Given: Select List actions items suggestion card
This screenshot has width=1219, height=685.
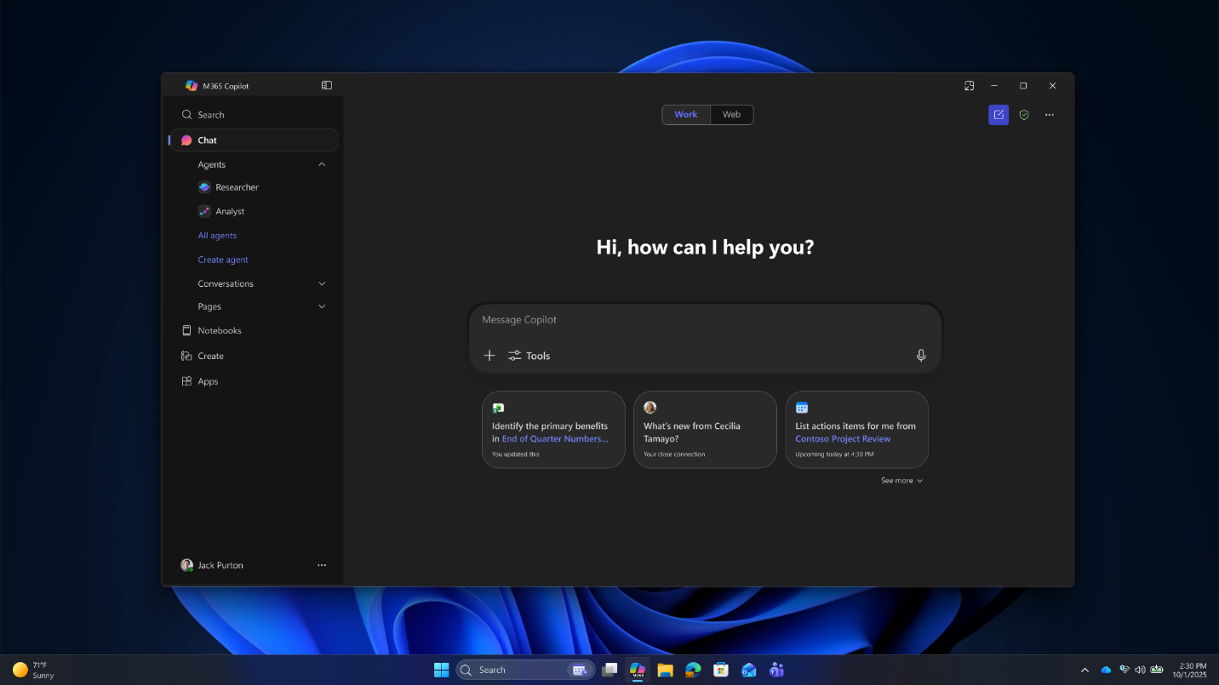Looking at the screenshot, I should 856,430.
